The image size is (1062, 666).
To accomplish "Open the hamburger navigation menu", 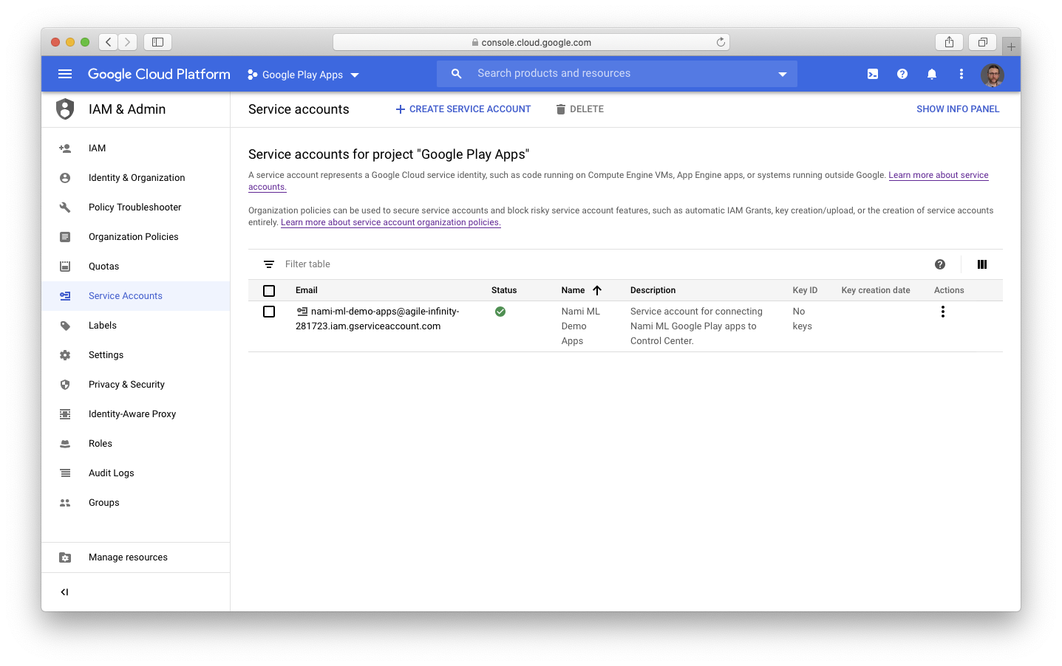I will pos(65,74).
